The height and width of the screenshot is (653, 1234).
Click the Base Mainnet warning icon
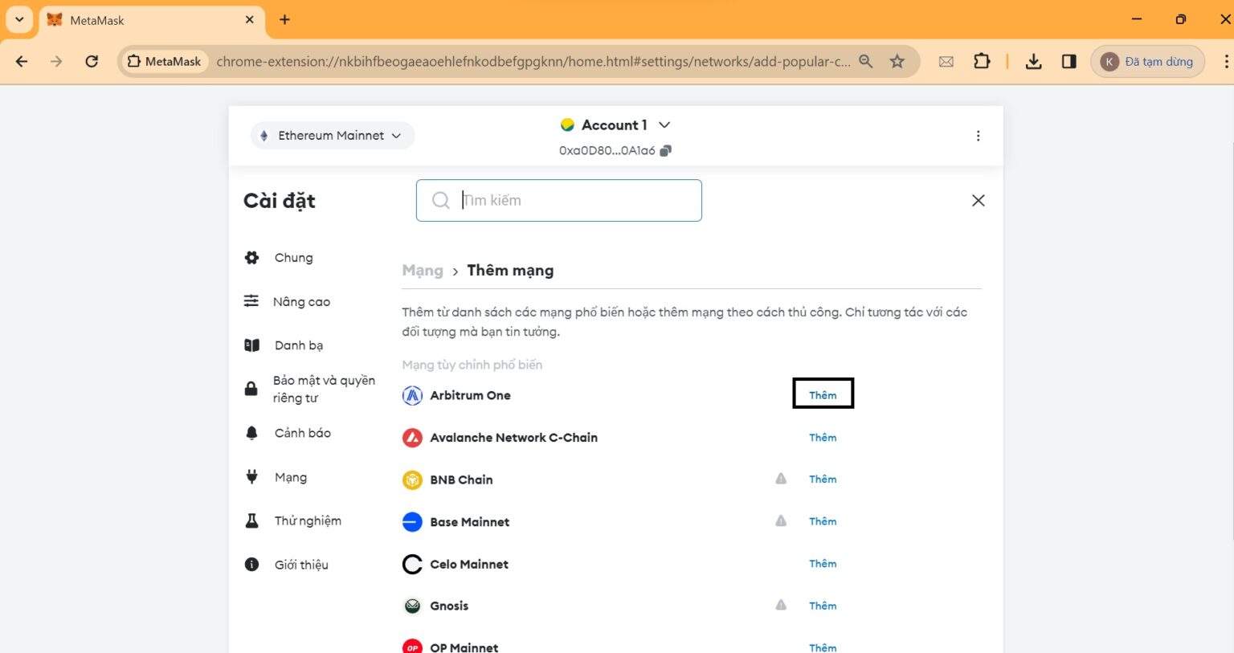(x=780, y=521)
